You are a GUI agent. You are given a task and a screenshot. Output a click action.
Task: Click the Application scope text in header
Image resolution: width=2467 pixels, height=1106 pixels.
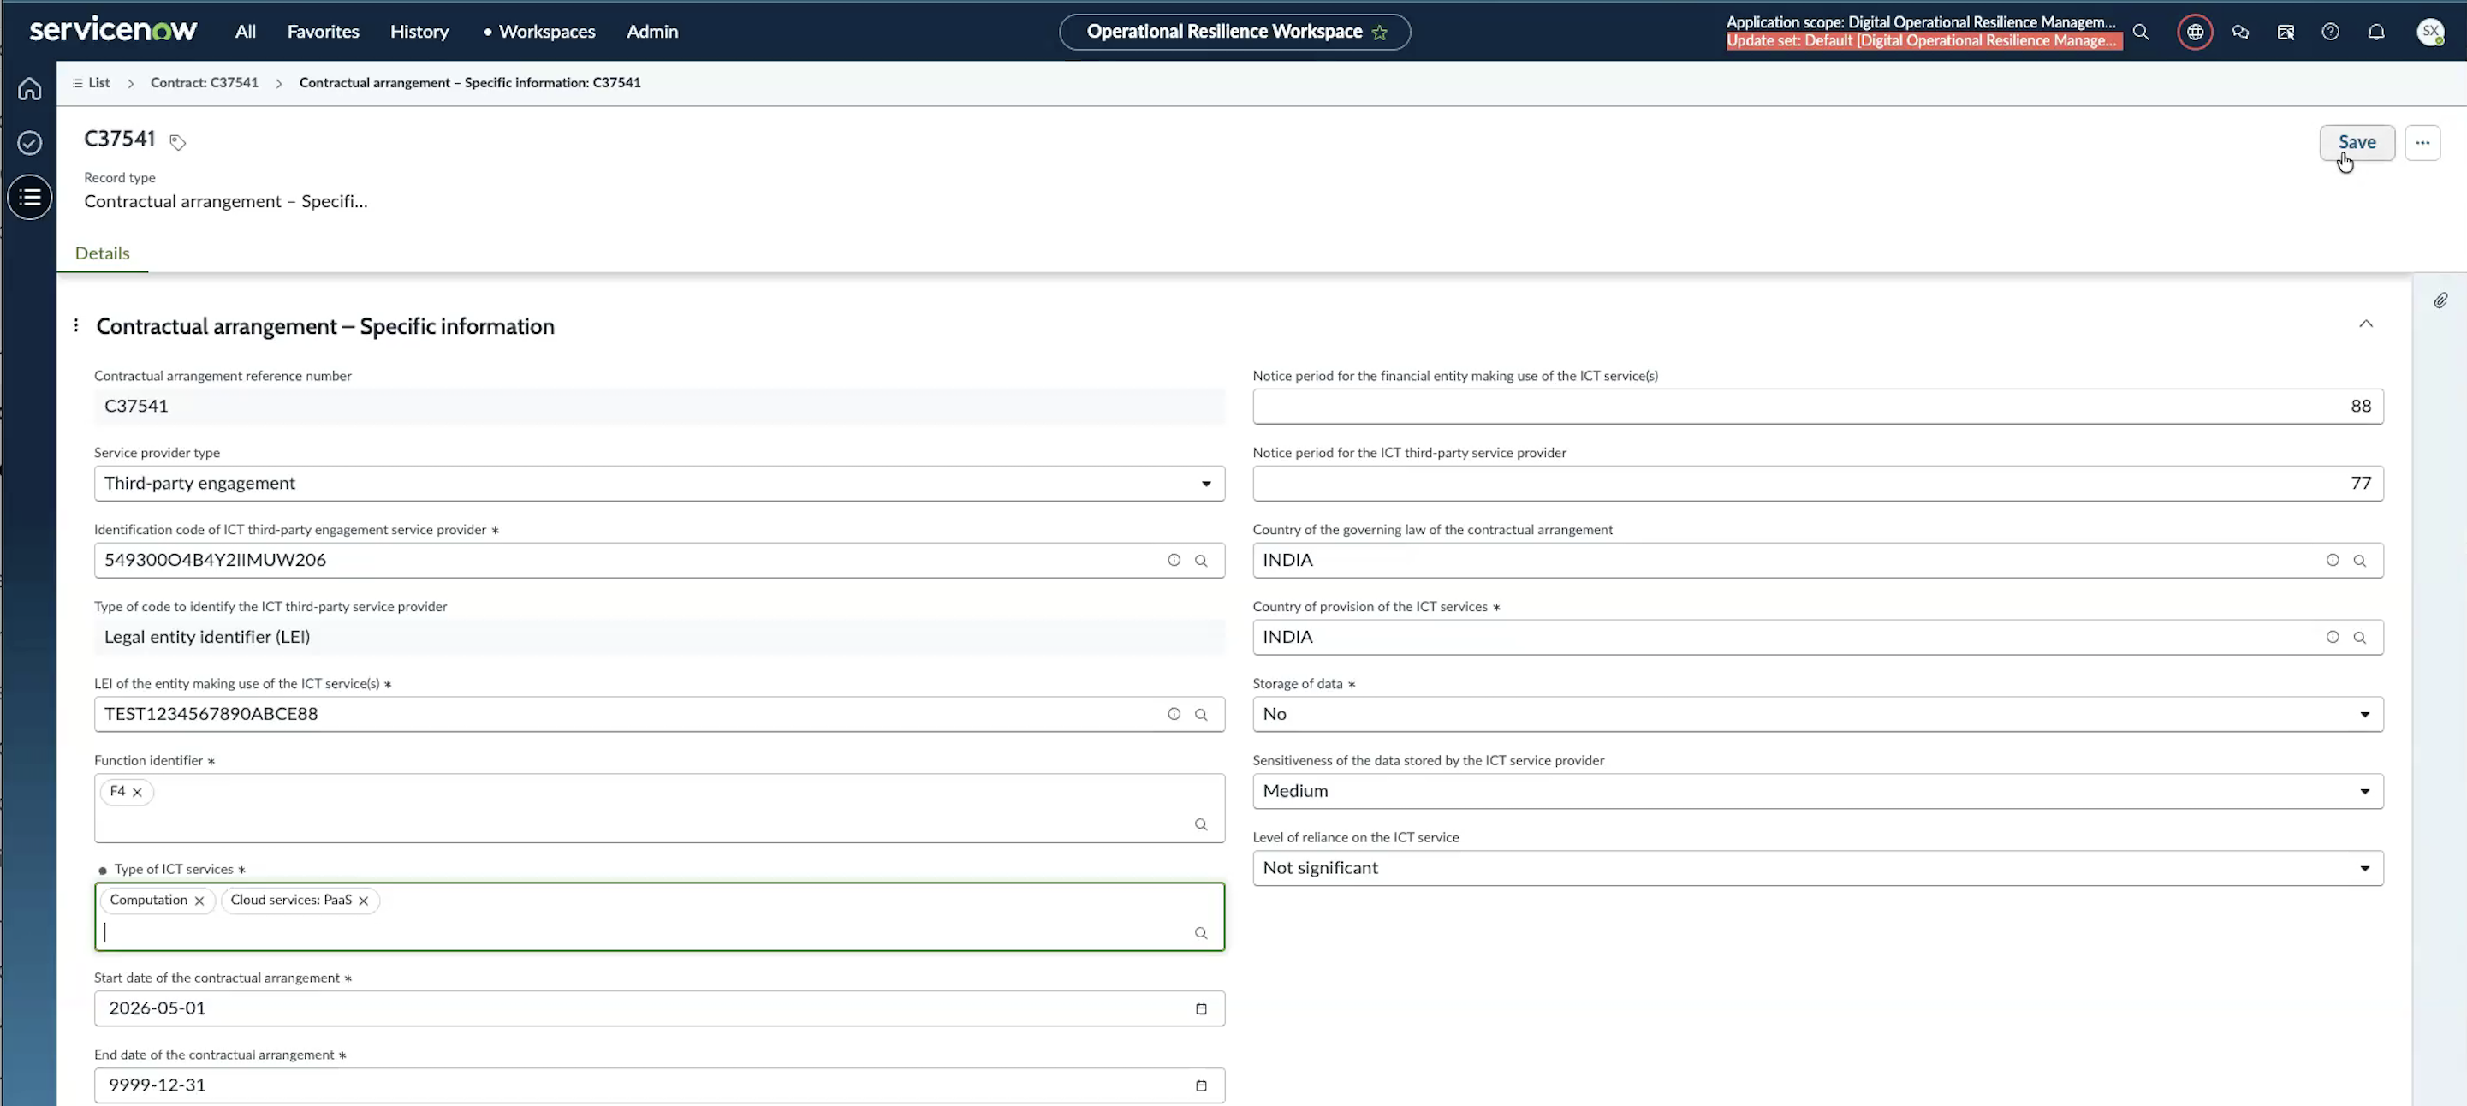pyautogui.click(x=1921, y=22)
